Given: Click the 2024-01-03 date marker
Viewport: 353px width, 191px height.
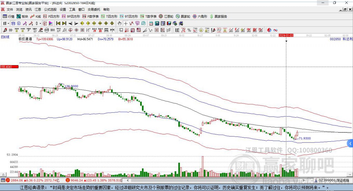Looking at the screenshot, I should pyautogui.click(x=286, y=36).
